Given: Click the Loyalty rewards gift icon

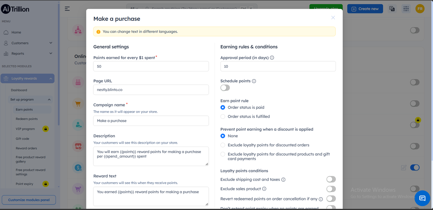Looking at the screenshot, I should (x=6, y=79).
